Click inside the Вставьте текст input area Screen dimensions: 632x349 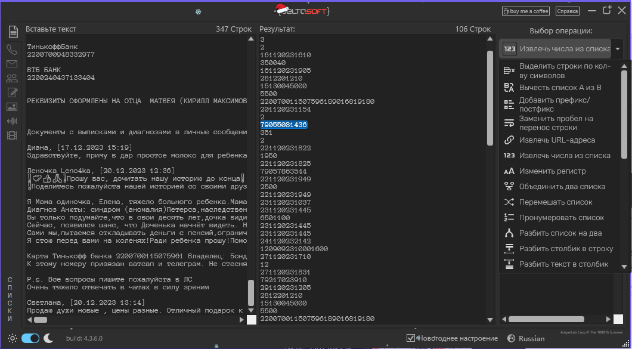pyautogui.click(x=137, y=175)
